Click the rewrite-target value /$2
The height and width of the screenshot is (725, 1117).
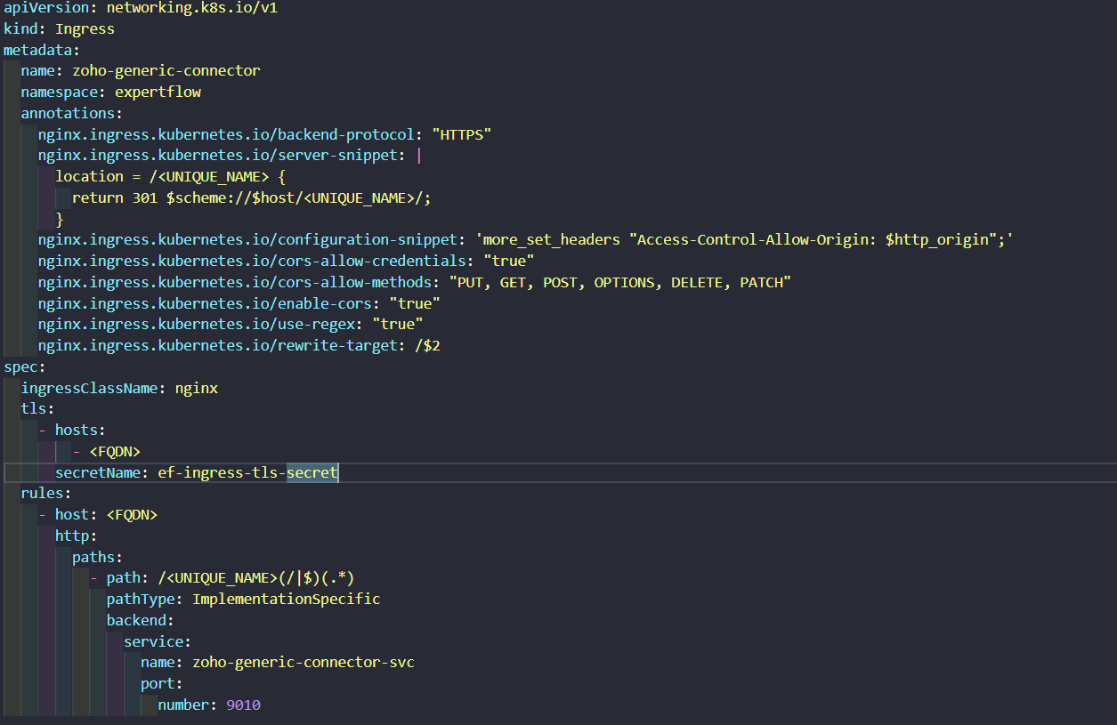[427, 345]
